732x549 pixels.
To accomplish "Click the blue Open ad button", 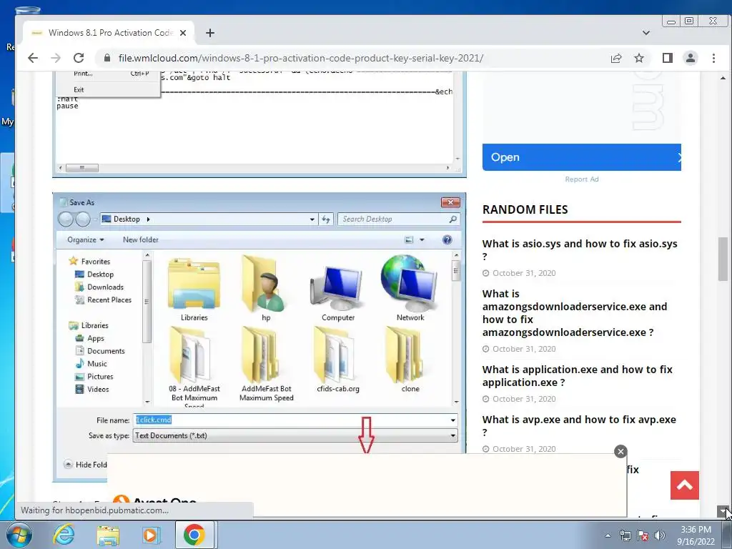I will 582,157.
